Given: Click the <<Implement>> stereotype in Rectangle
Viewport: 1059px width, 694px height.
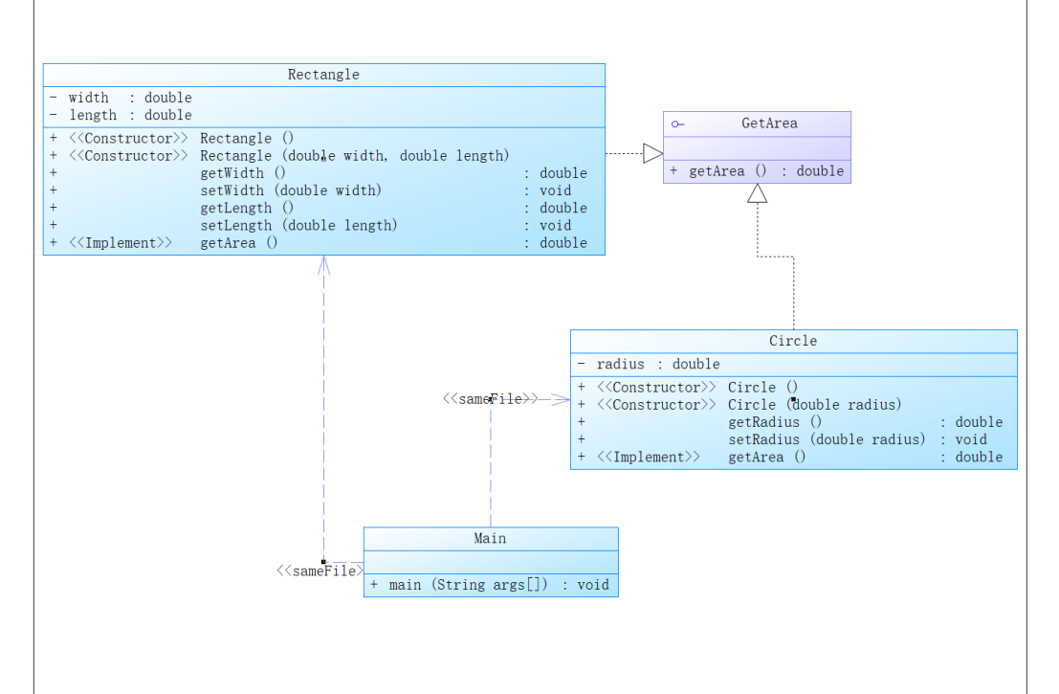Looking at the screenshot, I should click(x=121, y=242).
